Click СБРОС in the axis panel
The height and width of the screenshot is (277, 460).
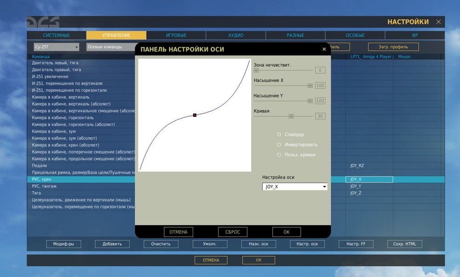(x=233, y=232)
